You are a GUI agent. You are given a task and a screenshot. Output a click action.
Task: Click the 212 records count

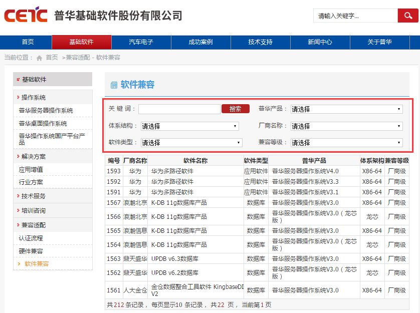point(119,305)
